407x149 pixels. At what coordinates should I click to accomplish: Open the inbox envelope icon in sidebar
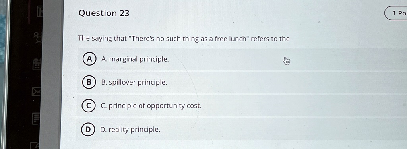tap(36, 91)
